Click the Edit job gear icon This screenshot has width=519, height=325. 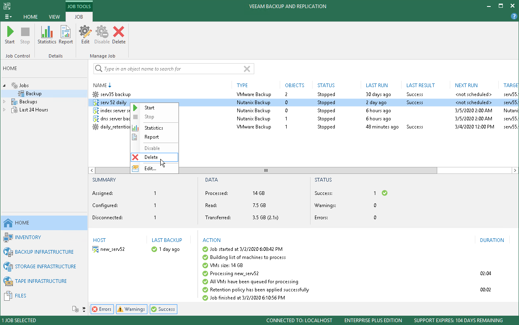click(x=85, y=35)
